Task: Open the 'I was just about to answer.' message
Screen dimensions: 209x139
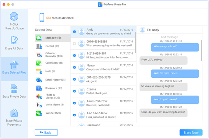Action: coord(104,115)
